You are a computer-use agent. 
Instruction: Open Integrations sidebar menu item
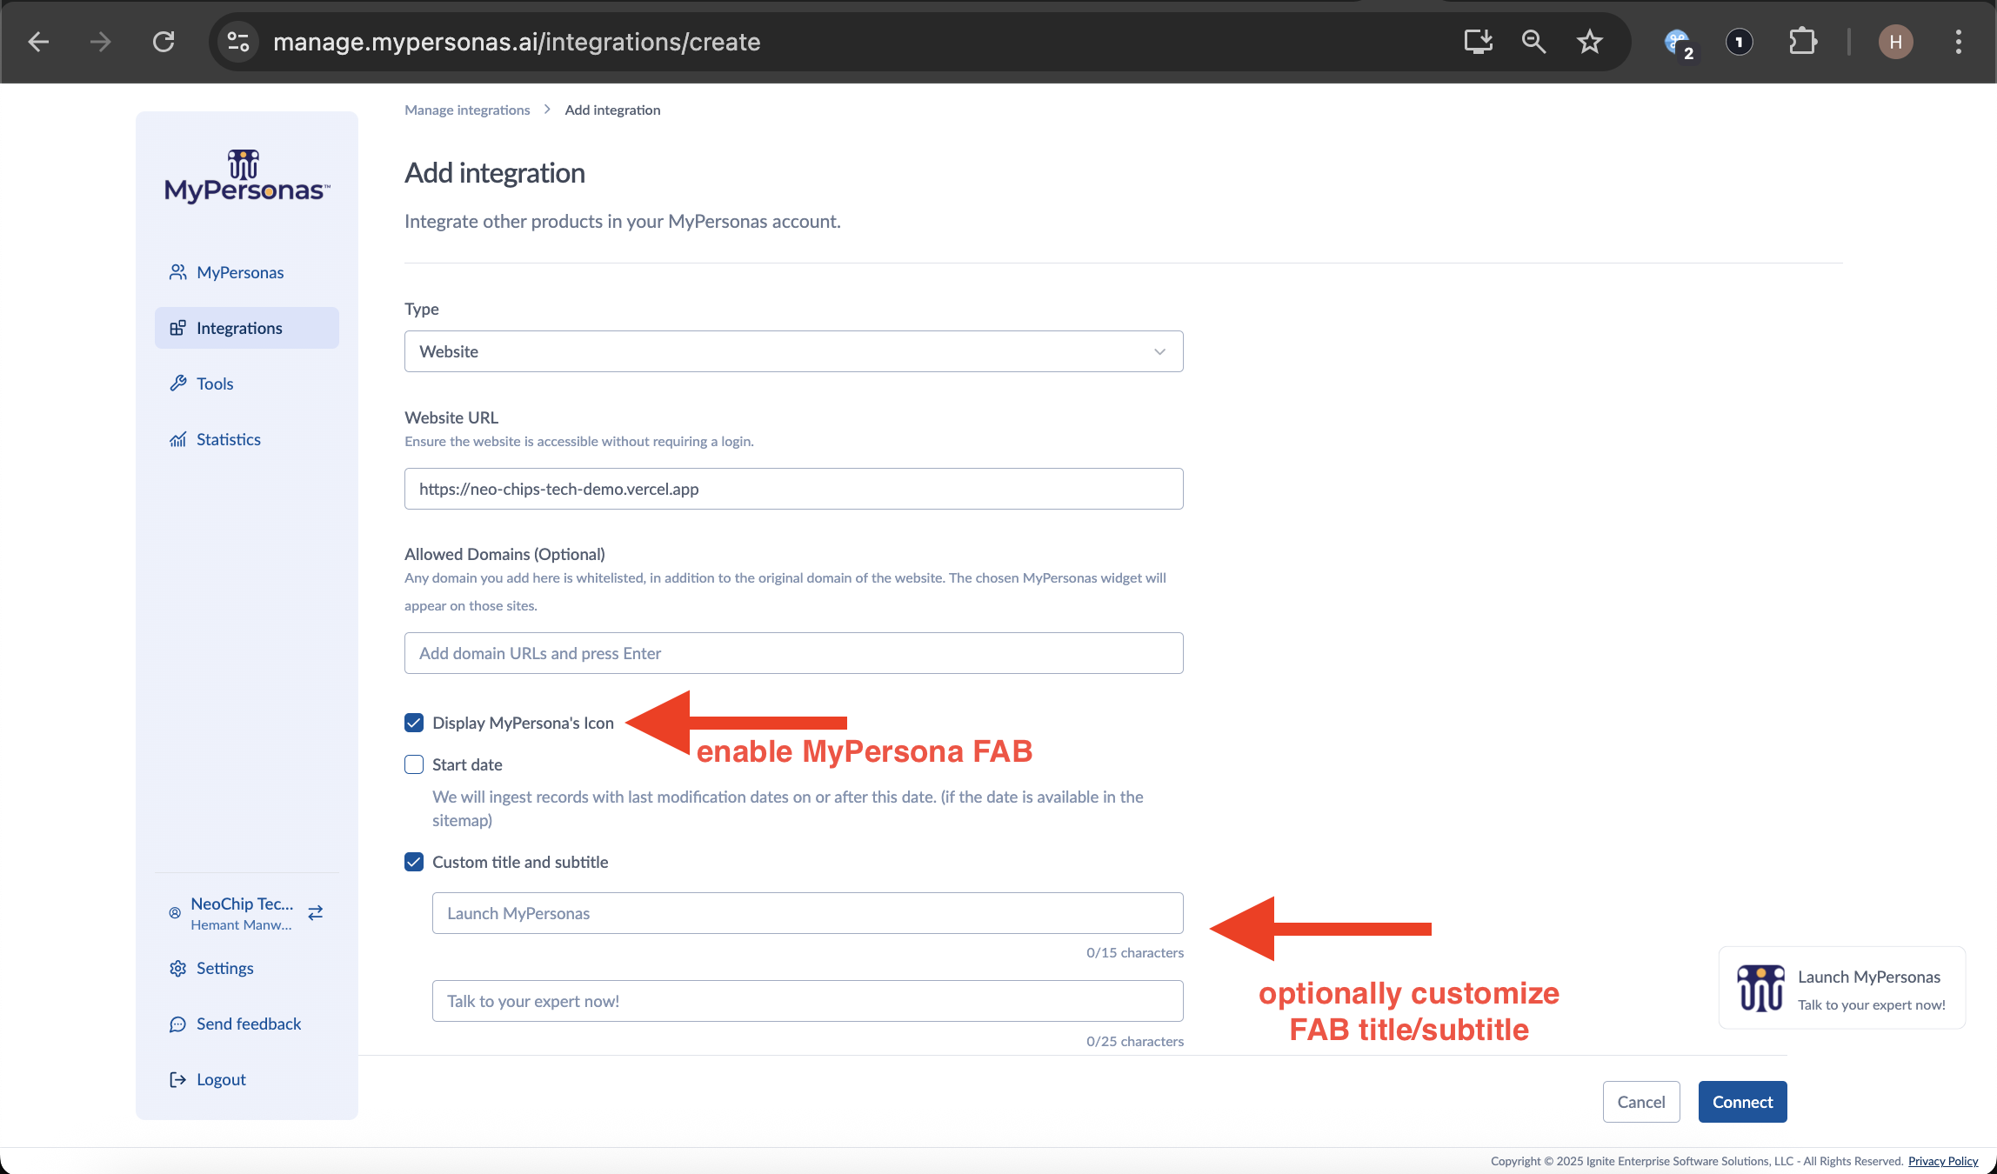click(x=247, y=328)
